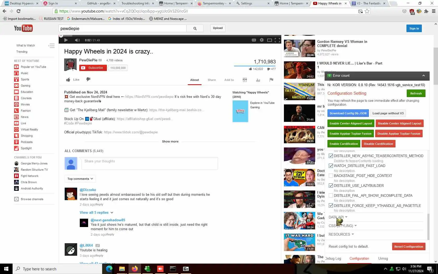Toggle DISTILLER_NEW_ASYNC_TEASERCONTENTS_METHOD checkbox
The height and width of the screenshot is (274, 438).
[x=331, y=156]
